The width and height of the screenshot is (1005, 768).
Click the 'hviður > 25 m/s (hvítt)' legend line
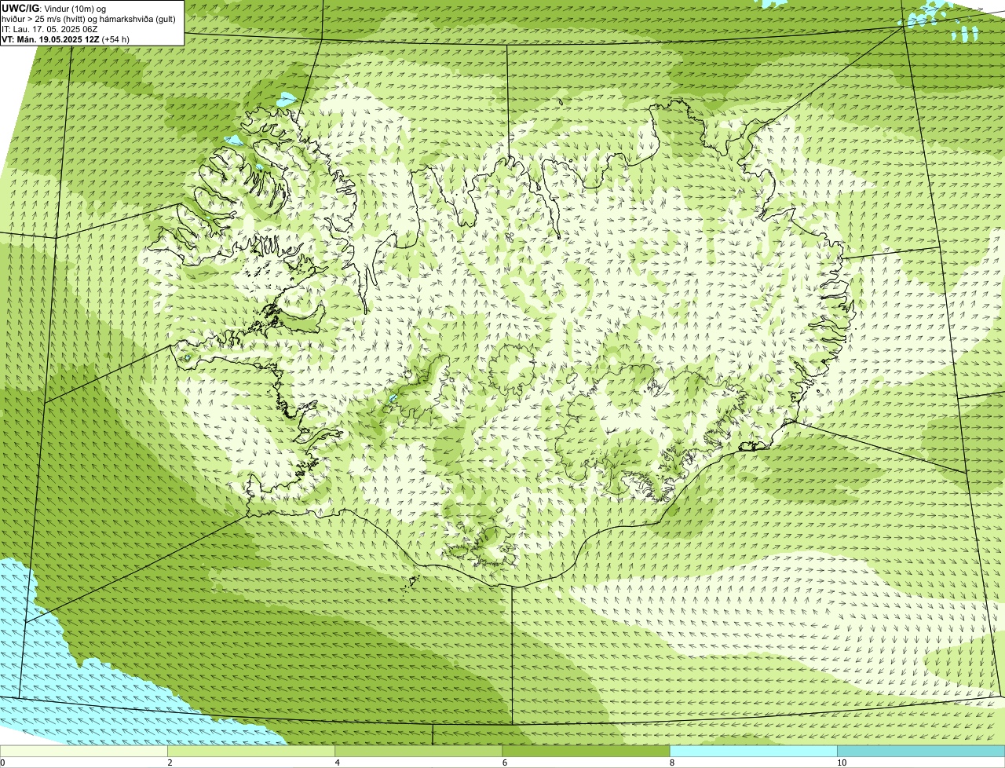pos(89,19)
